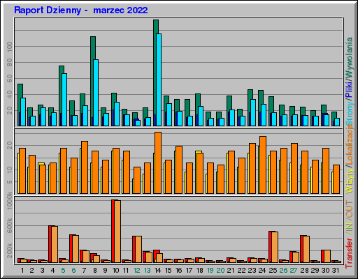Click the 1000k y-axis label in transfer chart
358x279 pixels.
pyautogui.click(x=10, y=201)
